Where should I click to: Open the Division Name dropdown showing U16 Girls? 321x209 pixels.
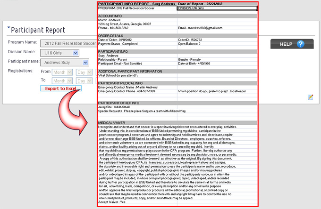(x=59, y=53)
